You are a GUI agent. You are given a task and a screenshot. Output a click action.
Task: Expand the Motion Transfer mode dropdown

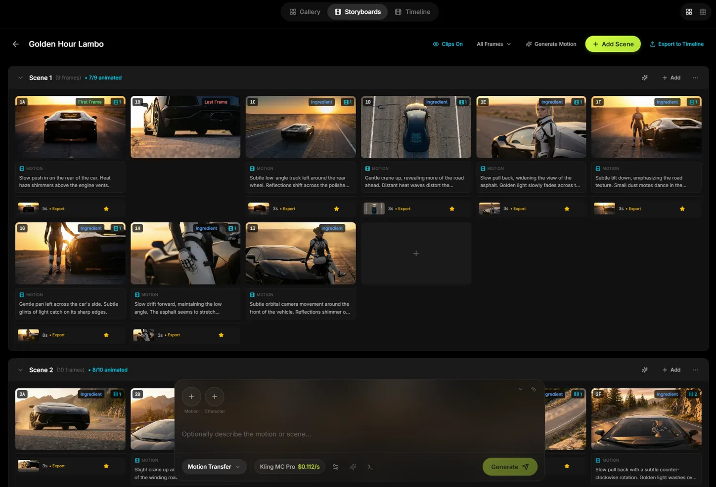click(214, 466)
